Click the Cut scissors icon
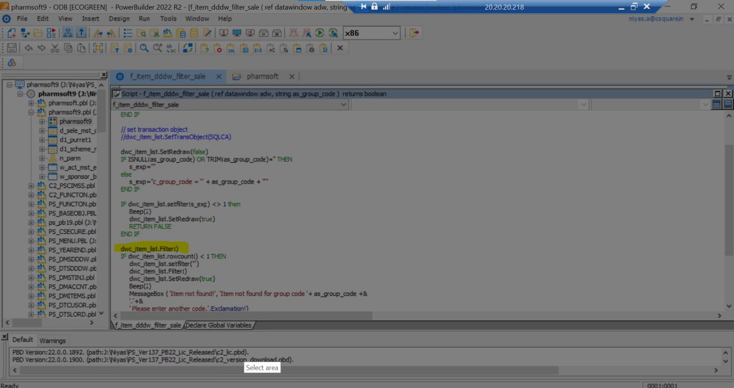The width and height of the screenshot is (734, 388). [x=55, y=48]
